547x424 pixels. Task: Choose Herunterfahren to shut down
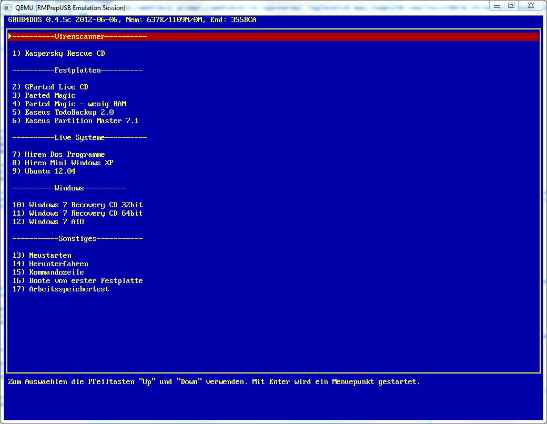pyautogui.click(x=50, y=264)
